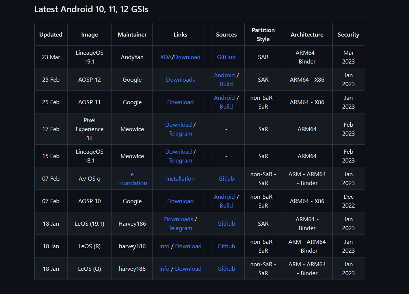The height and width of the screenshot is (294, 409).
Task: Click the Latest Android GSIs heading
Action: (x=92, y=9)
